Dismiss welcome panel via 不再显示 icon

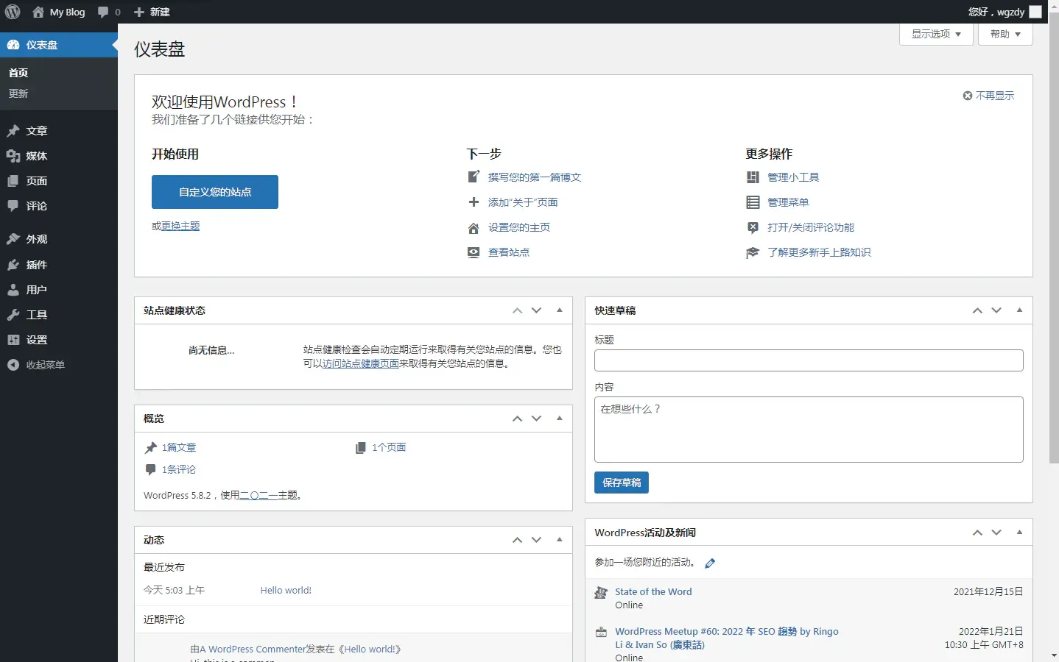pos(968,96)
